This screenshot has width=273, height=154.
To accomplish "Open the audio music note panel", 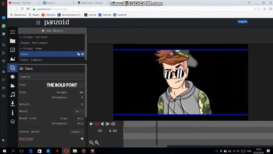I will click(12, 95).
